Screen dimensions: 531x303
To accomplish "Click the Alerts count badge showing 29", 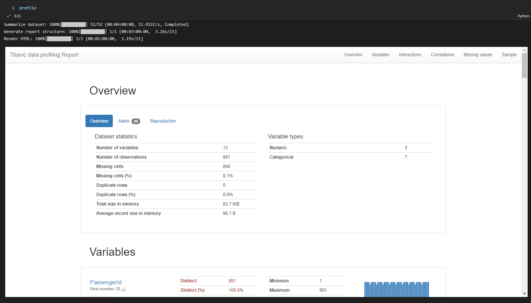I will tap(136, 121).
